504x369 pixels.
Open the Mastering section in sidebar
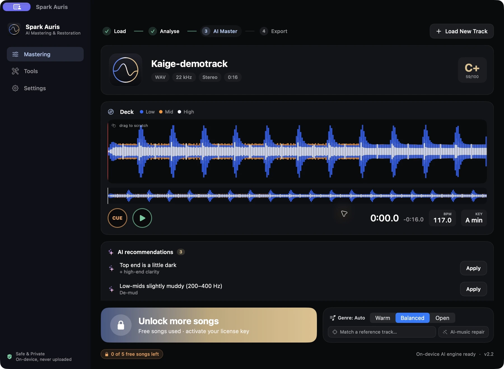click(45, 54)
